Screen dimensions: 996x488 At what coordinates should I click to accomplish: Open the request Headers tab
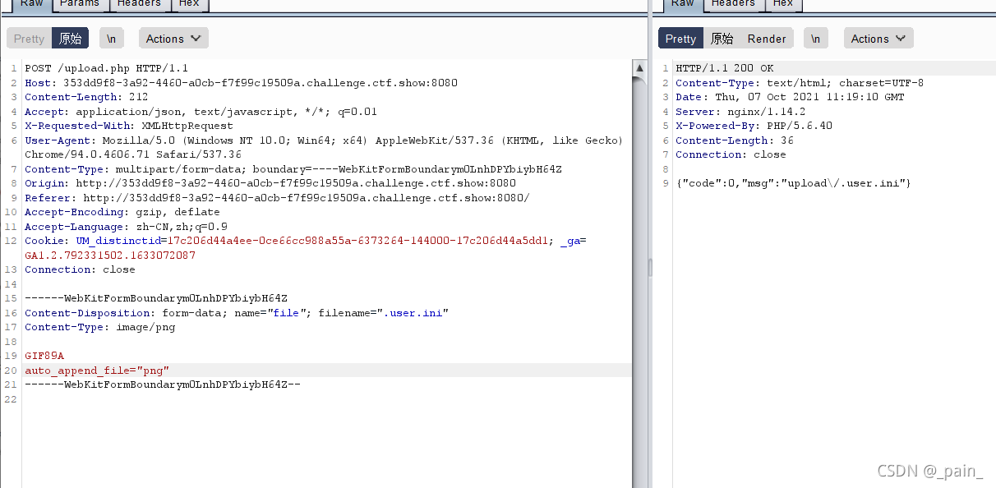pyautogui.click(x=139, y=4)
